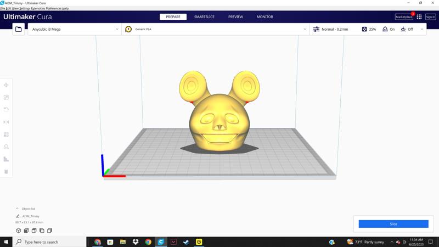The width and height of the screenshot is (439, 247).
Task: Expand the print settings panel chevron
Action: pyautogui.click(x=422, y=29)
